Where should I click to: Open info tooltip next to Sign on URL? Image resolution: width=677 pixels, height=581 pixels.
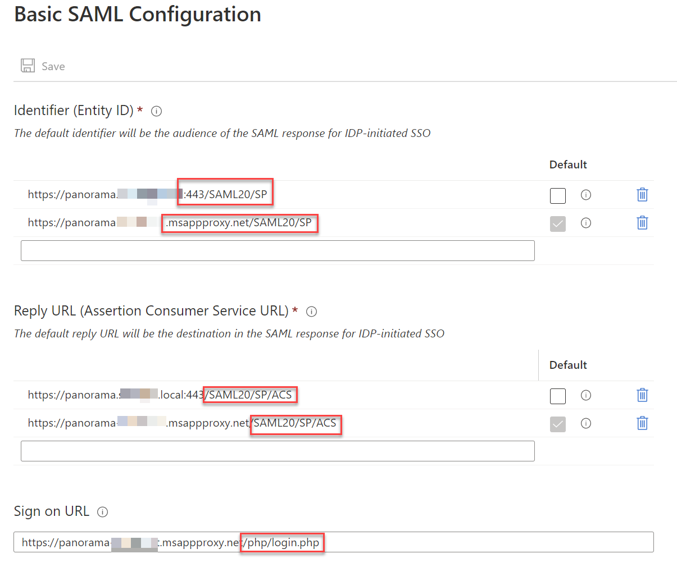tap(103, 512)
